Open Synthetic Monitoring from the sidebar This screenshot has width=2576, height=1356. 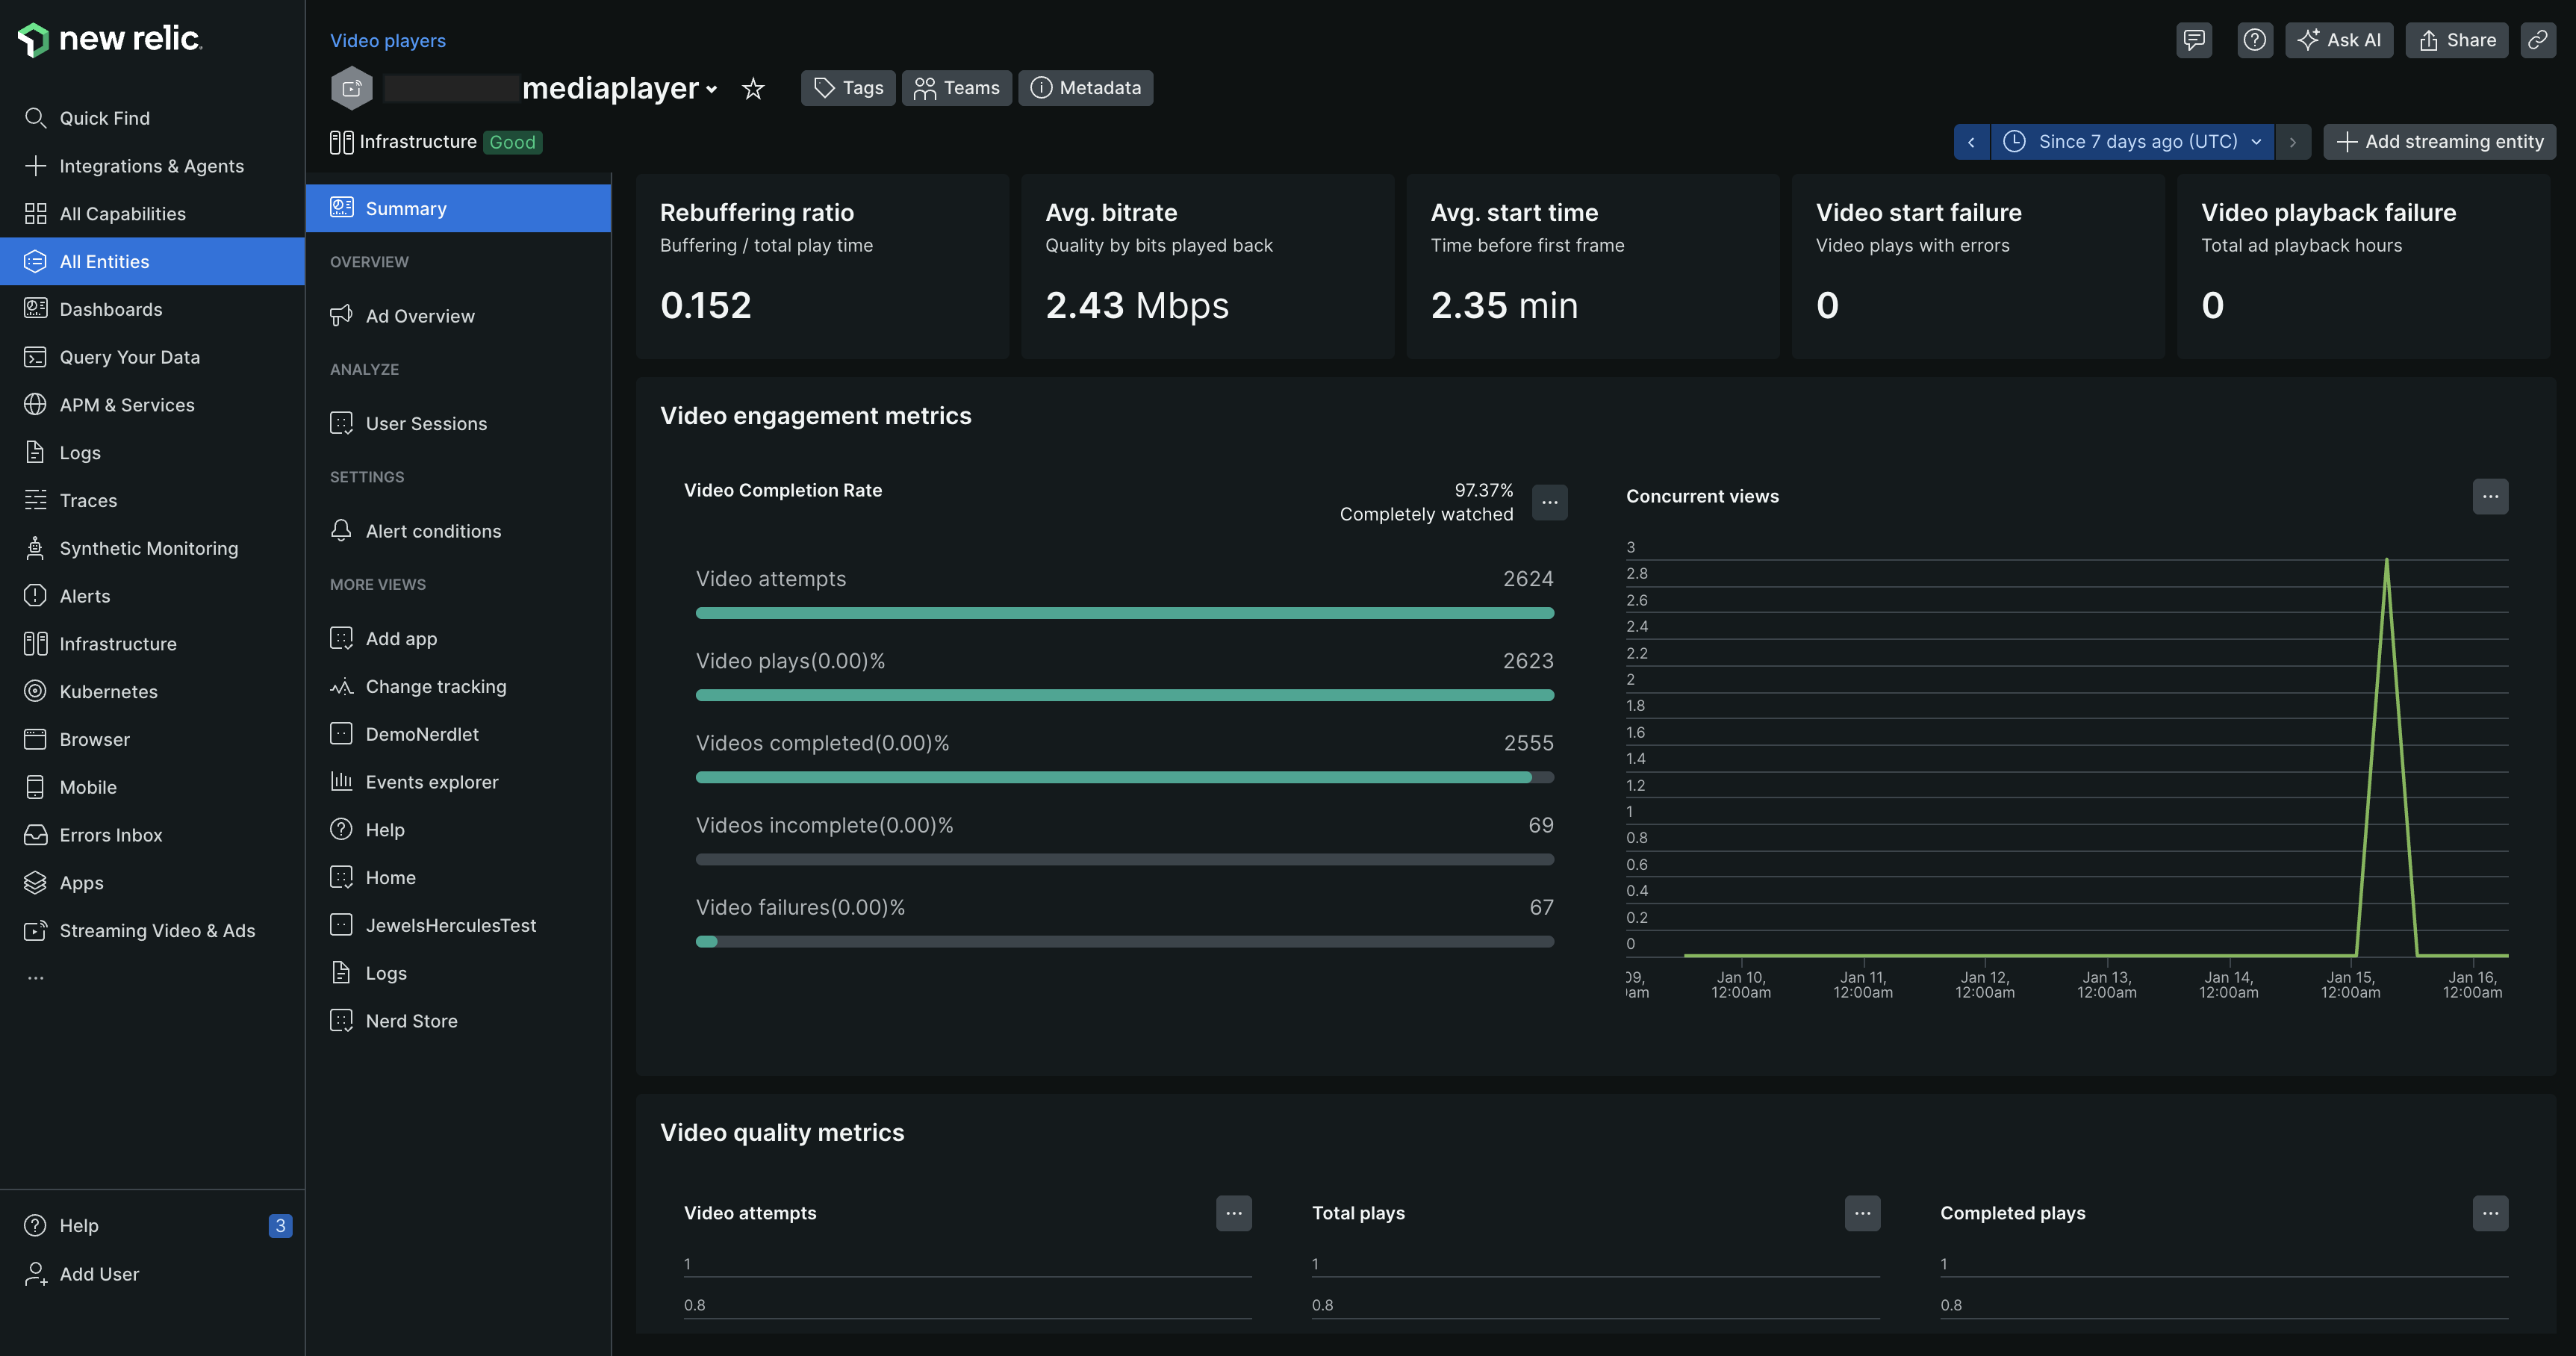click(148, 548)
